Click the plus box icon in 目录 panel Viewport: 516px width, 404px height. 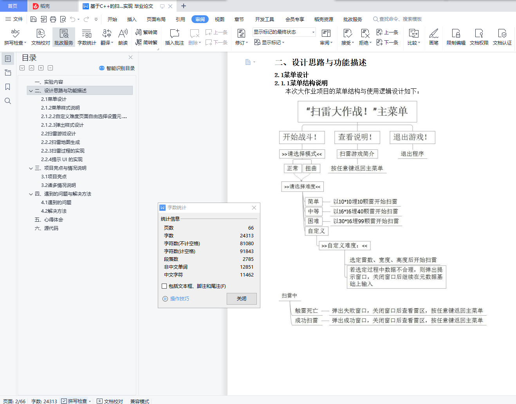(x=41, y=68)
